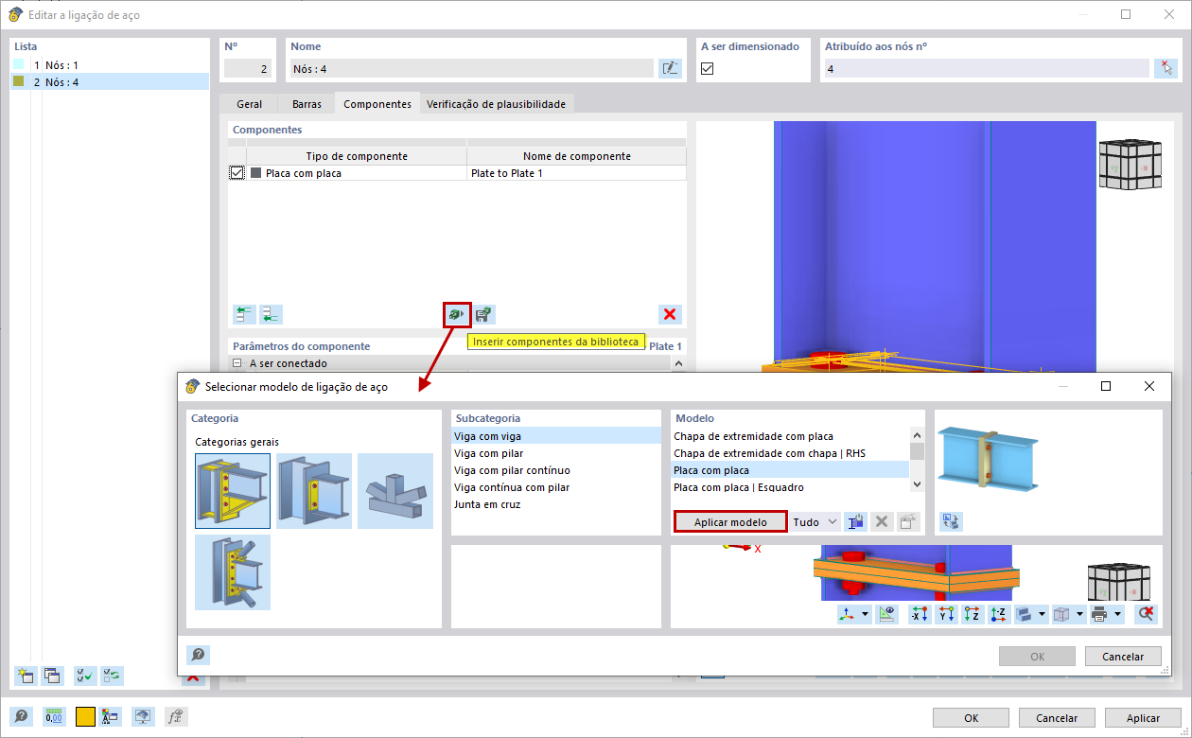The height and width of the screenshot is (738, 1192).
Task: Click the greyed-out icon right of delete model
Action: click(908, 521)
